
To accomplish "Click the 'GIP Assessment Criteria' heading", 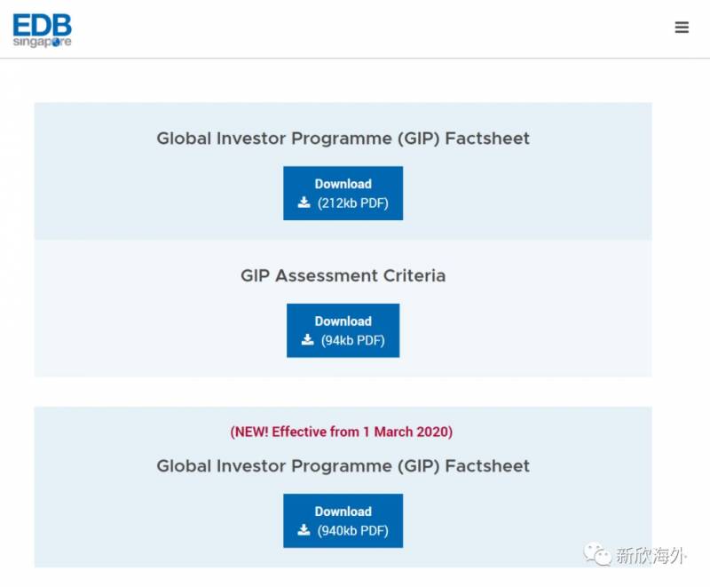I will click(343, 275).
